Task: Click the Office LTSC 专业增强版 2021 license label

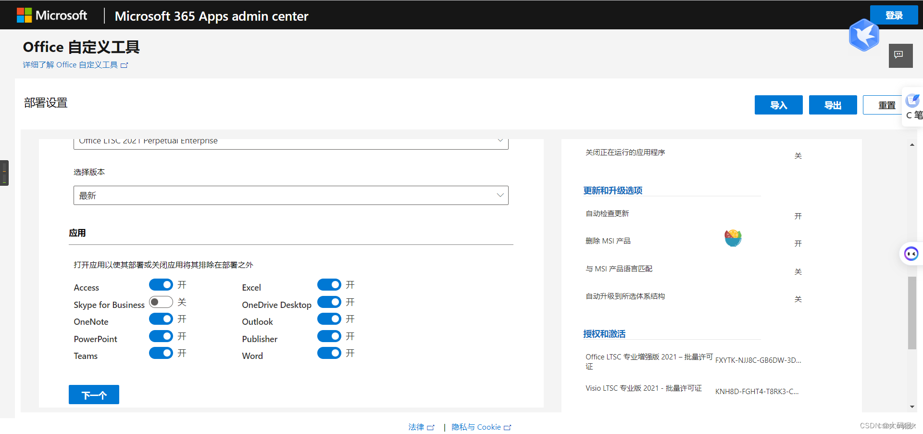Action: coord(649,361)
